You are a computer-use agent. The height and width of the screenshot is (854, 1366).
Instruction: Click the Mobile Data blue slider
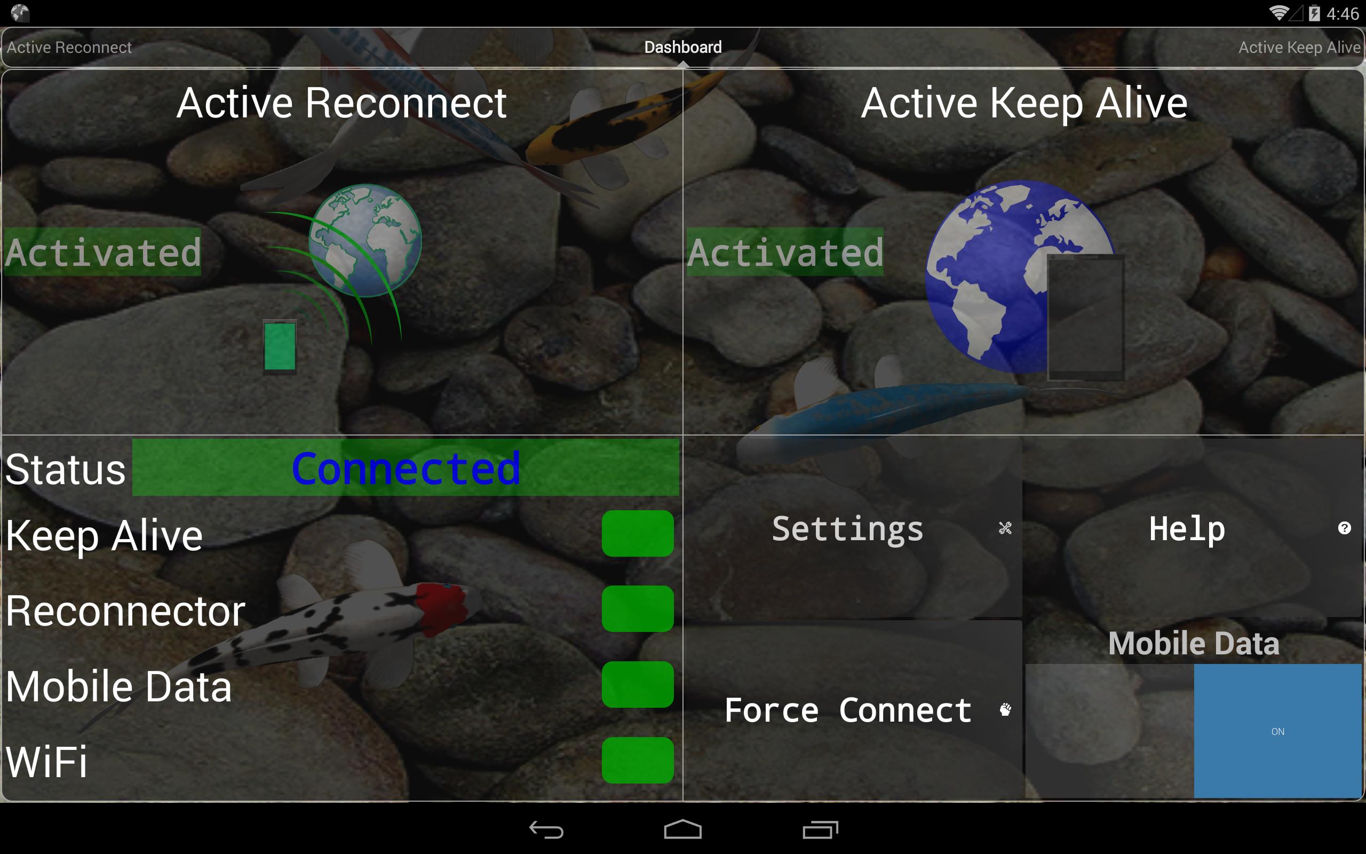(1277, 730)
